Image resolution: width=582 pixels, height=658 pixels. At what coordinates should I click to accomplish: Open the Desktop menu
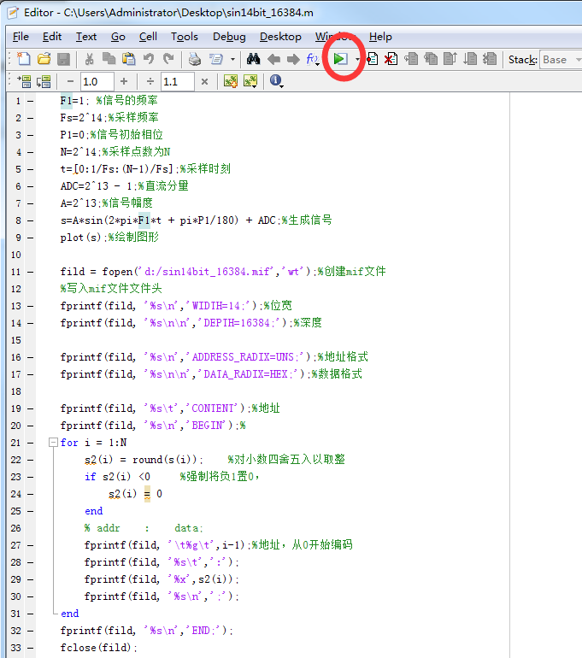click(x=280, y=37)
